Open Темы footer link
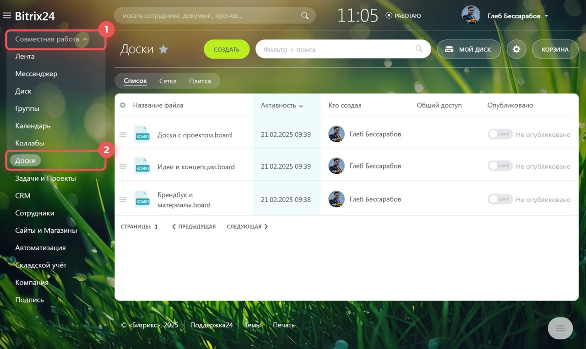 click(253, 325)
